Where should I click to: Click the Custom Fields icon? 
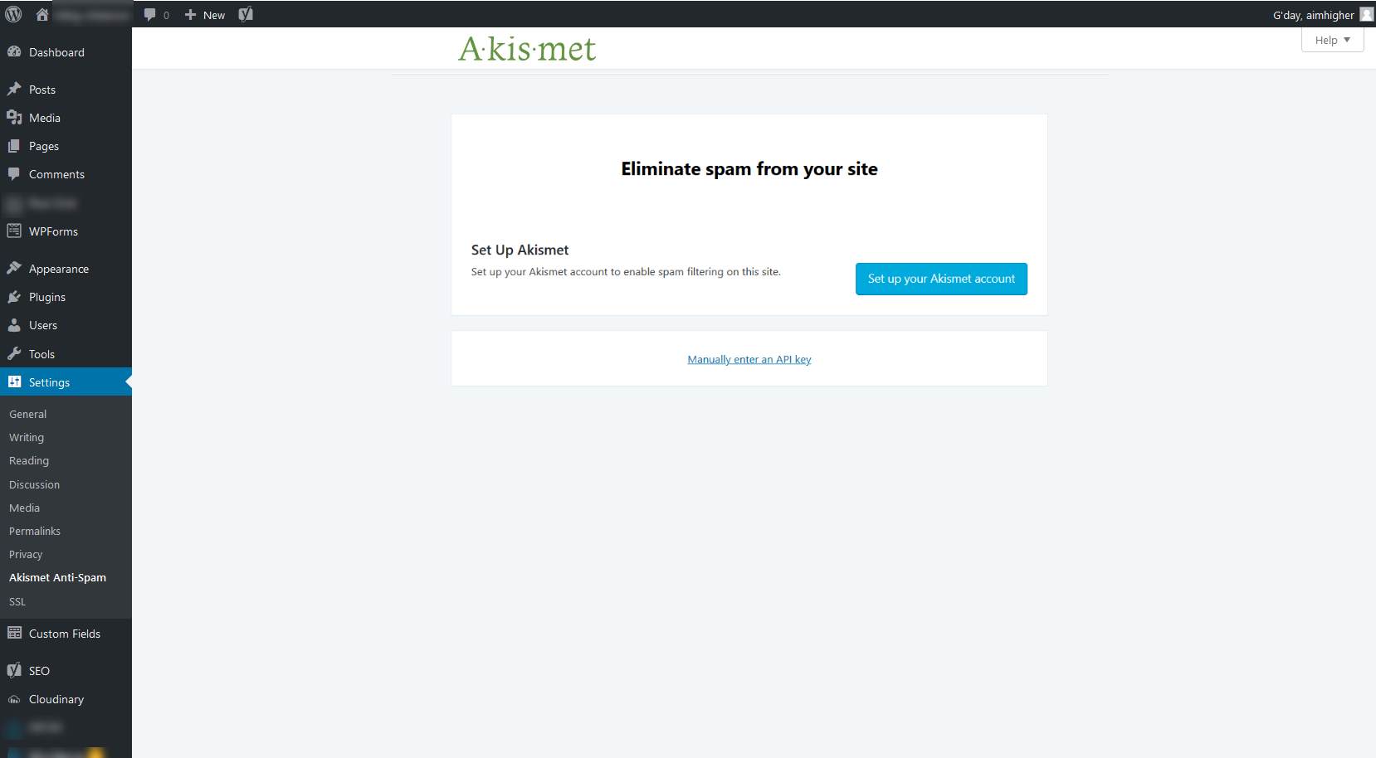[14, 633]
